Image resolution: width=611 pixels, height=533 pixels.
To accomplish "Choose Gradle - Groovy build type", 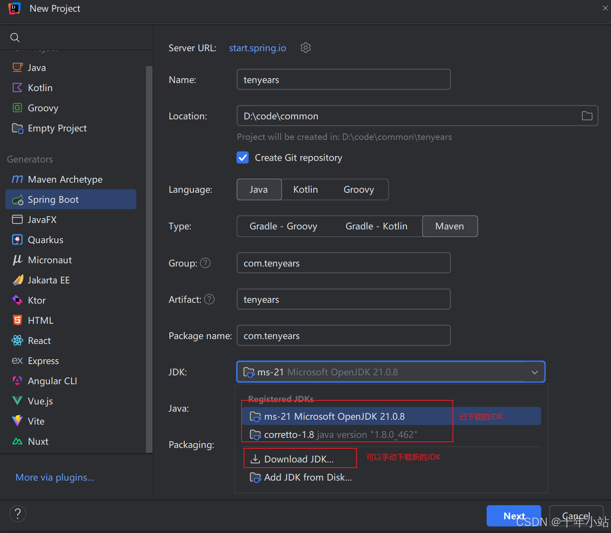I will tap(284, 226).
